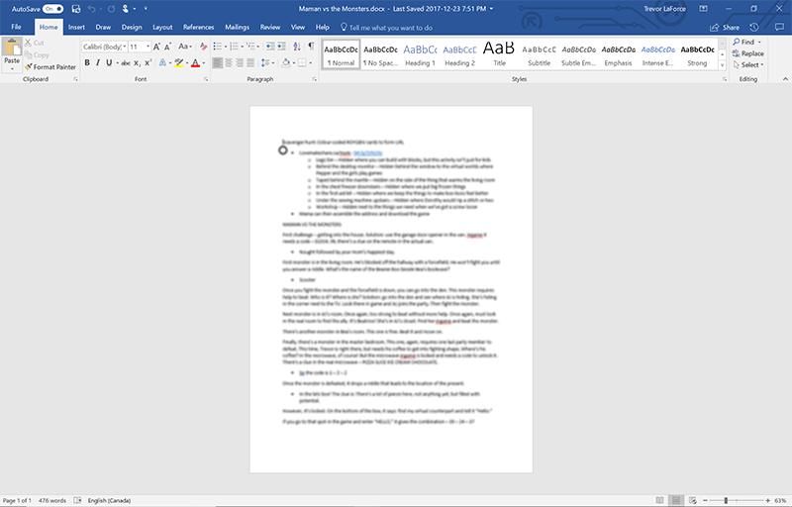Increase font size with the Grow Font icon
This screenshot has width=792, height=507.
[x=156, y=47]
